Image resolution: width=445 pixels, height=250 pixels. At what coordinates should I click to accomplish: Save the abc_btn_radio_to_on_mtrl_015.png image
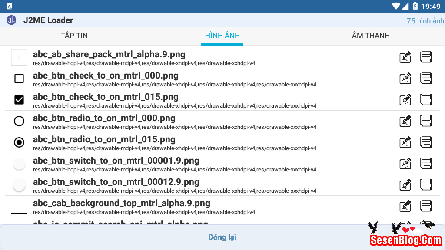click(x=426, y=142)
